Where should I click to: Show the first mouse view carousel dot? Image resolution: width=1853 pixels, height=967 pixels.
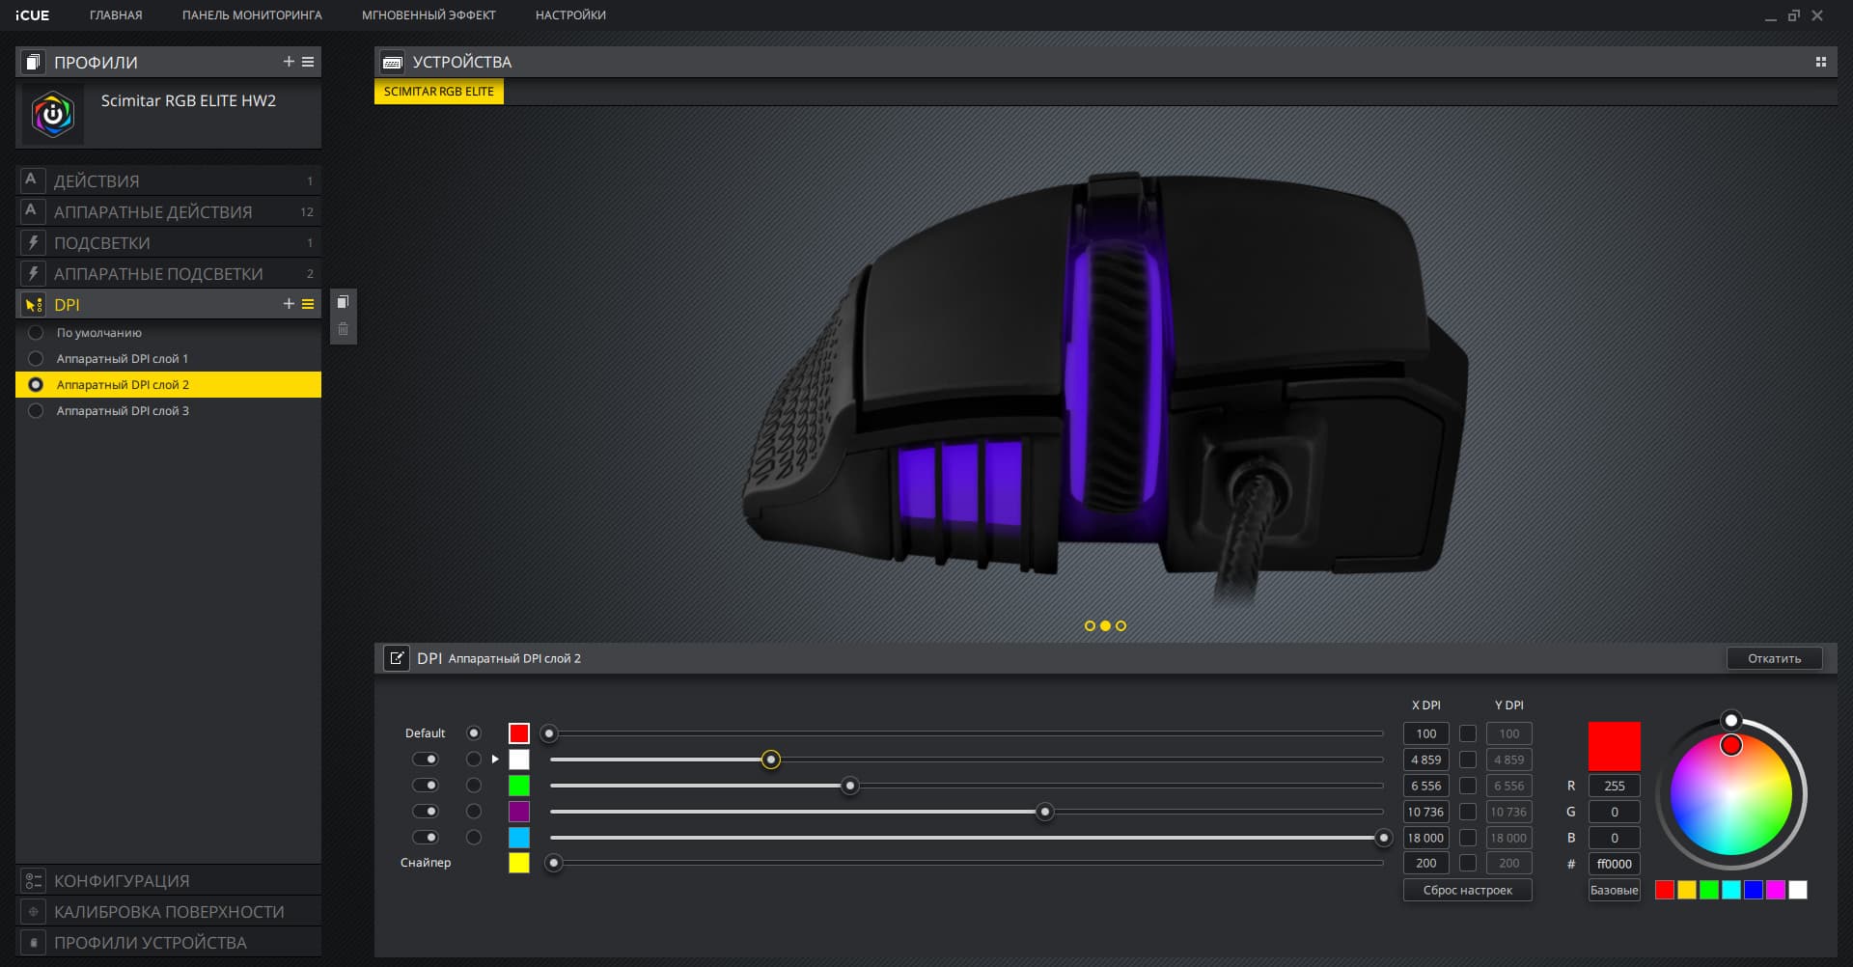1090,625
